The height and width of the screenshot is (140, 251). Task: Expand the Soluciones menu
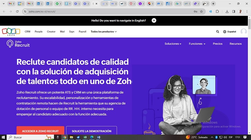click(173, 44)
